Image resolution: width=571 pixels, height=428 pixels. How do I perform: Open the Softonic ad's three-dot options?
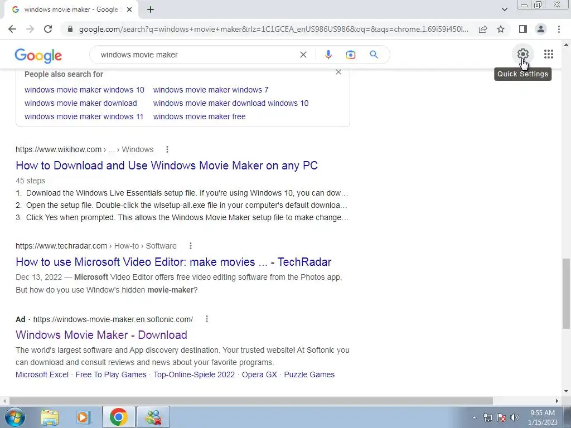tap(207, 319)
